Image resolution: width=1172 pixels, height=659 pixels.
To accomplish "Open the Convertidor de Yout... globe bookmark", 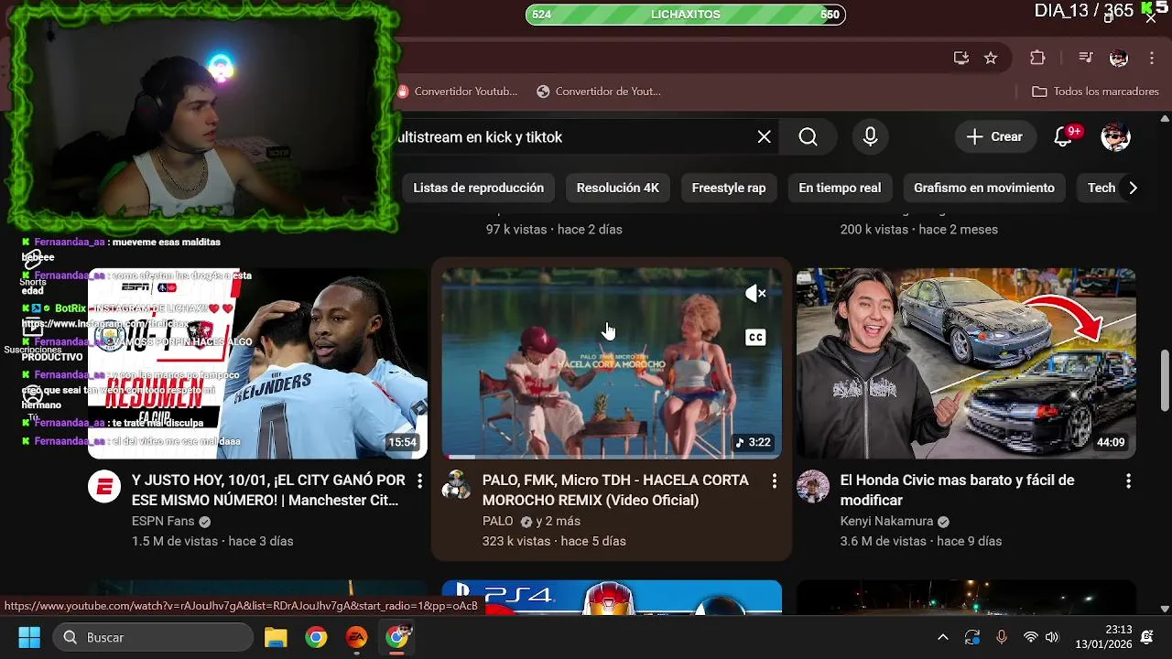I will [x=599, y=92].
